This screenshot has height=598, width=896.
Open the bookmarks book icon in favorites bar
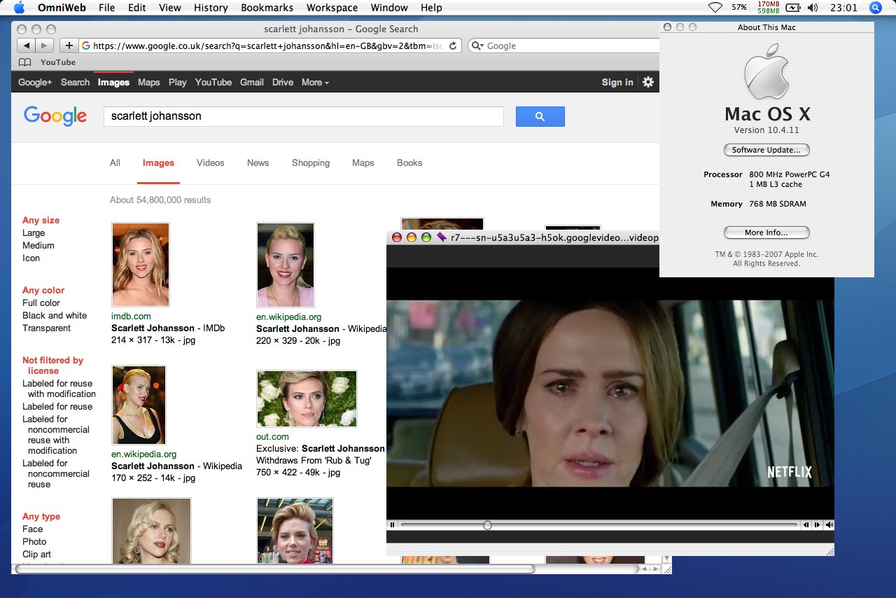[x=24, y=62]
